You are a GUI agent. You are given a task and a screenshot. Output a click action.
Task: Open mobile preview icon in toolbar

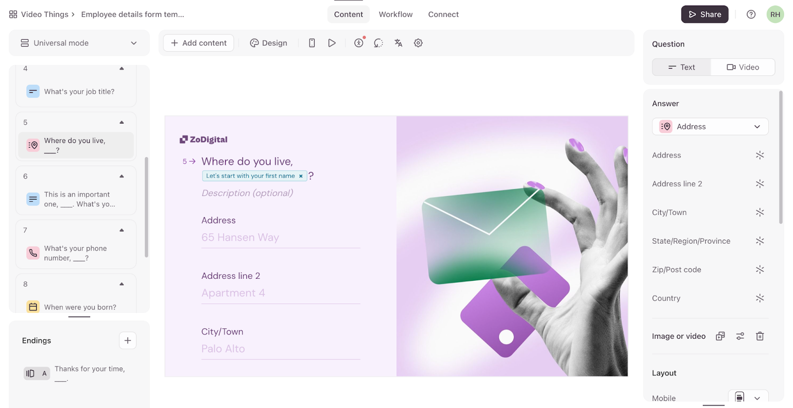click(312, 43)
